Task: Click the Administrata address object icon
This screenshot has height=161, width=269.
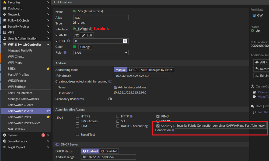Action: [116, 87]
